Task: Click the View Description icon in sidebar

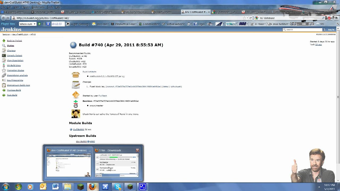Action: coord(4,60)
